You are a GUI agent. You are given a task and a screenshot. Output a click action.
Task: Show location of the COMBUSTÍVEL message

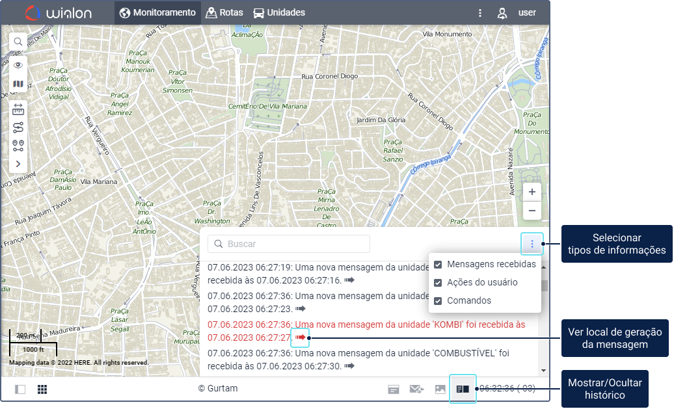[349, 366]
